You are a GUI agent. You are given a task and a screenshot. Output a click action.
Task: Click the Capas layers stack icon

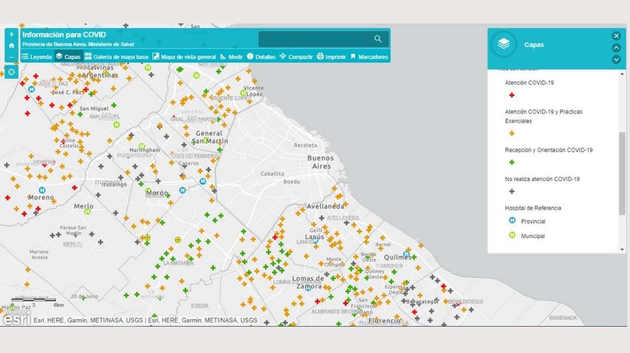click(x=504, y=44)
